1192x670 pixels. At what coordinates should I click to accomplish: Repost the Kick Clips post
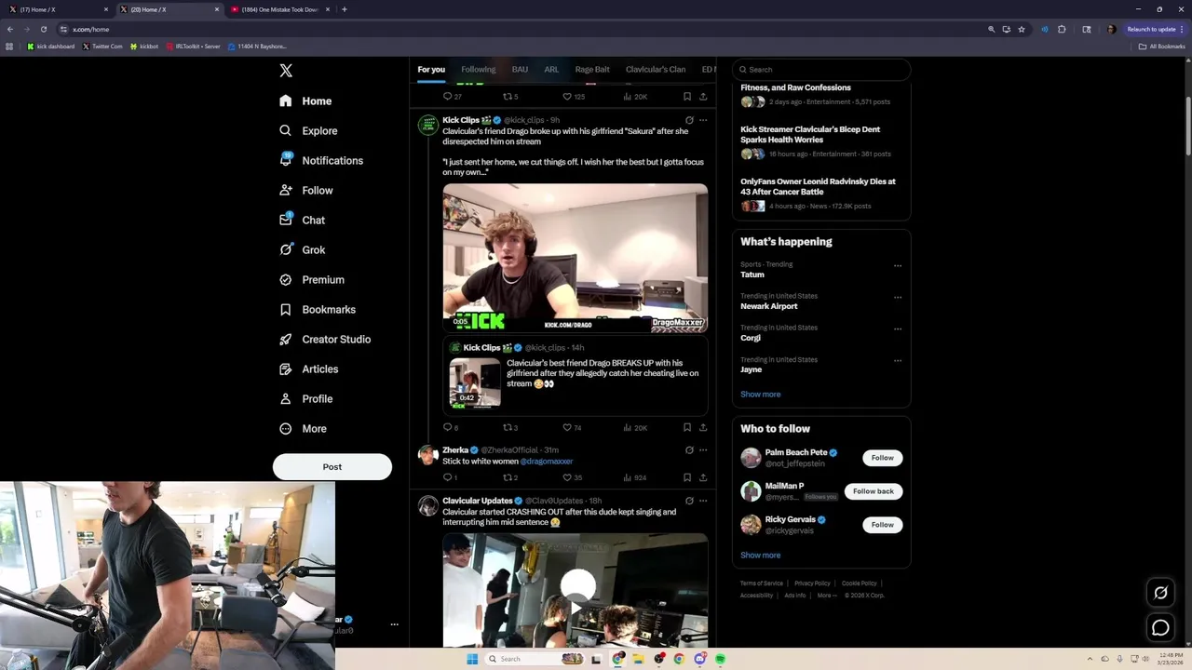[x=508, y=427]
